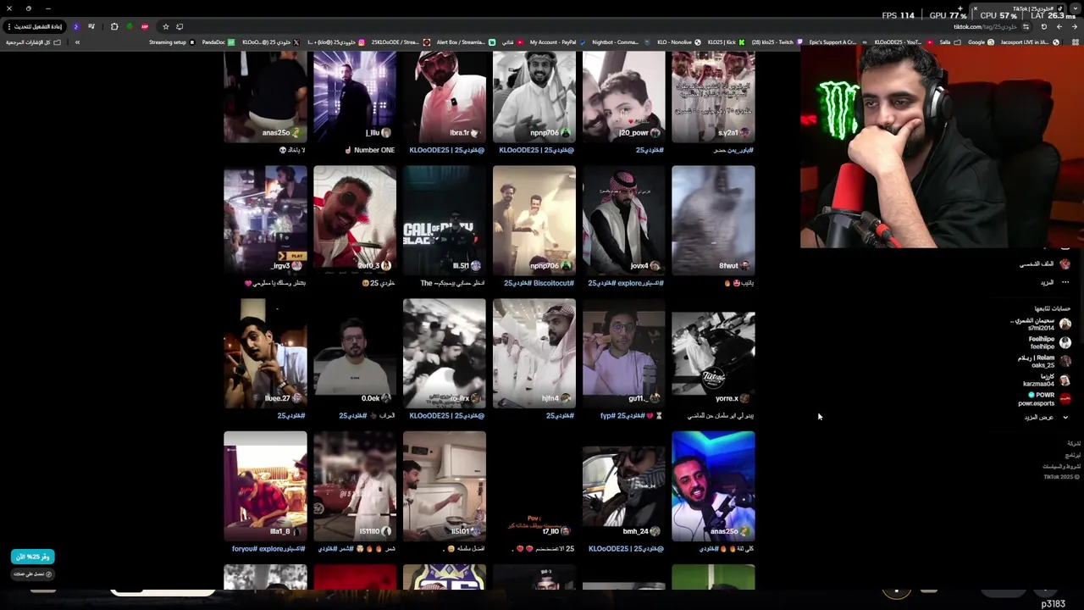Open the extensions puzzle icon
Viewport: 1084px width, 610px height.
tap(114, 26)
